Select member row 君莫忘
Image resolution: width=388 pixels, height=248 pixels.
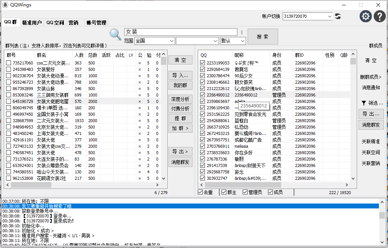274,69
